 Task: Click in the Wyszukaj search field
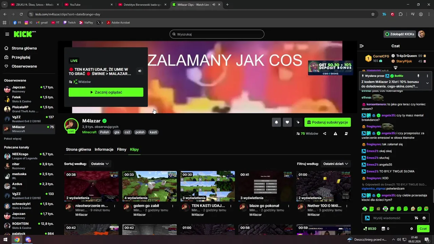(217, 34)
